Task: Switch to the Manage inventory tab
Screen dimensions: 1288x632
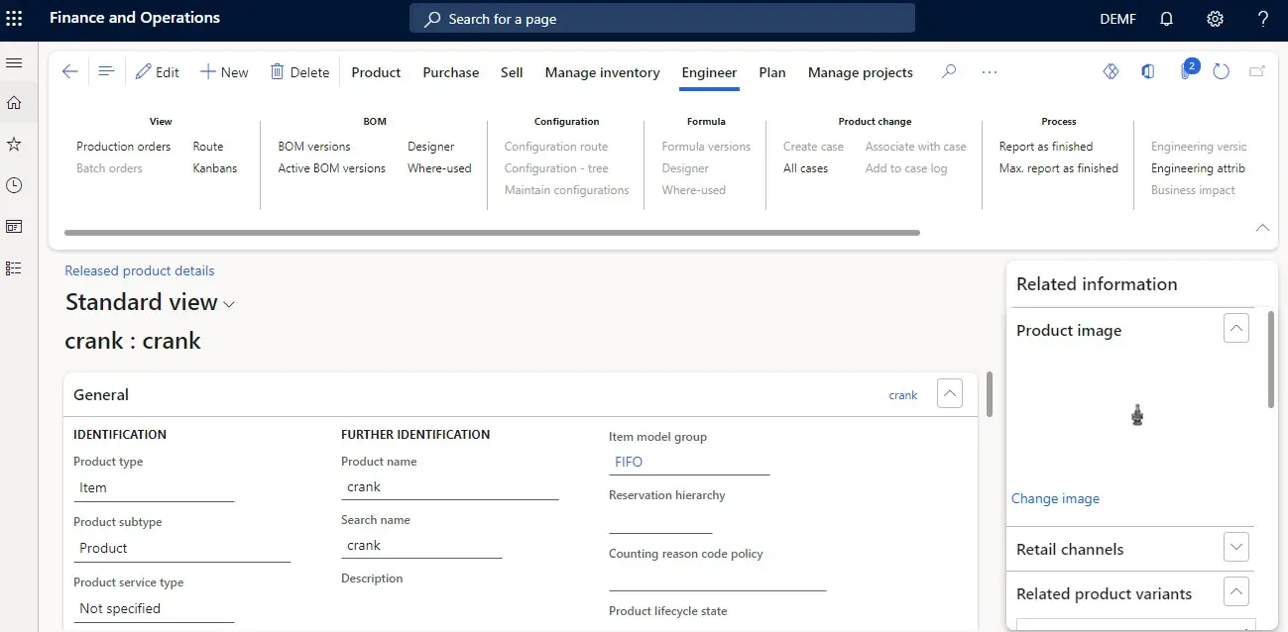Action: [x=602, y=72]
